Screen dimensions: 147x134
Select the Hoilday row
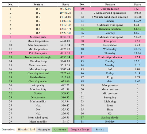[x=110, y=121]
